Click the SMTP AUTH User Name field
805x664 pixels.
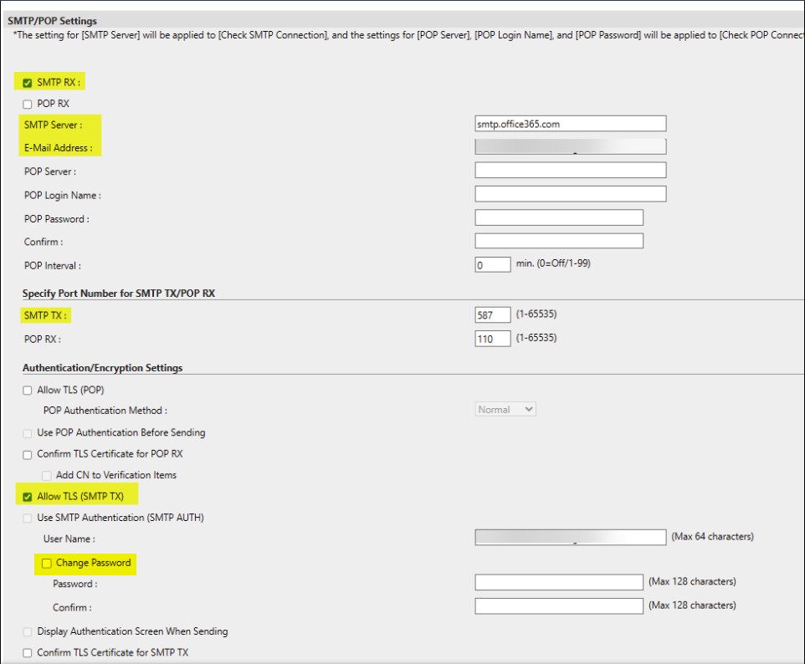point(570,538)
